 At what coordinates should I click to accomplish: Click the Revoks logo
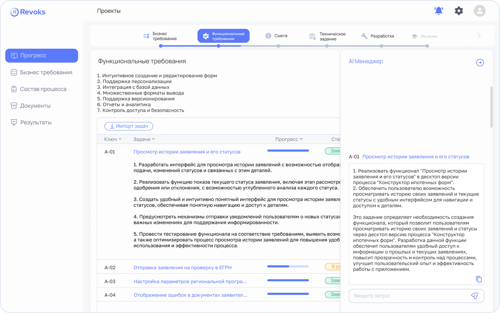point(28,12)
